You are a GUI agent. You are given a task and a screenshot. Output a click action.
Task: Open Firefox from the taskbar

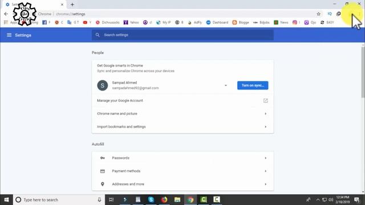(164, 200)
